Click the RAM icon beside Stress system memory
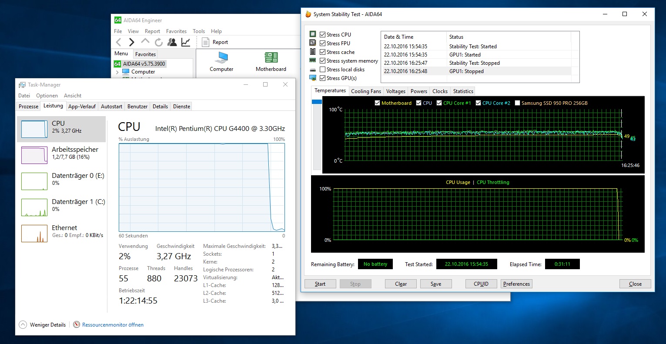This screenshot has height=344, width=666. pos(313,60)
